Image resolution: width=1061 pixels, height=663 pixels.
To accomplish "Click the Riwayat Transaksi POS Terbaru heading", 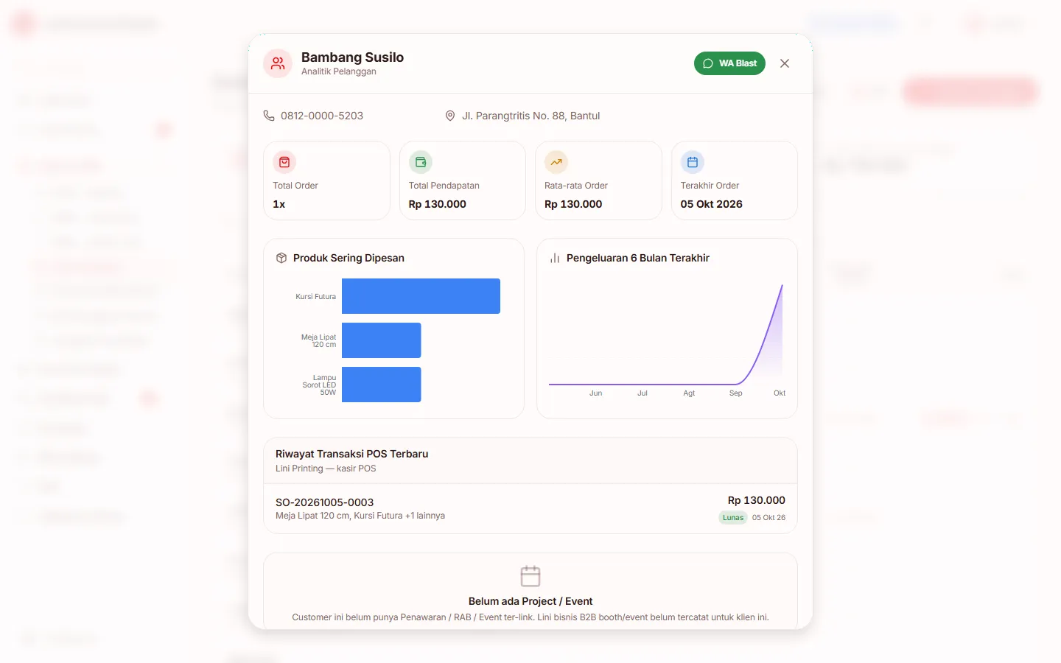I will click(x=352, y=454).
